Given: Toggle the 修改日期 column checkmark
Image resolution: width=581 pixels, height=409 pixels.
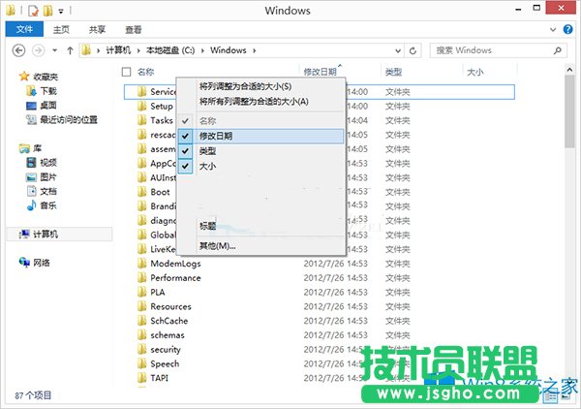Looking at the screenshot, I should 185,136.
